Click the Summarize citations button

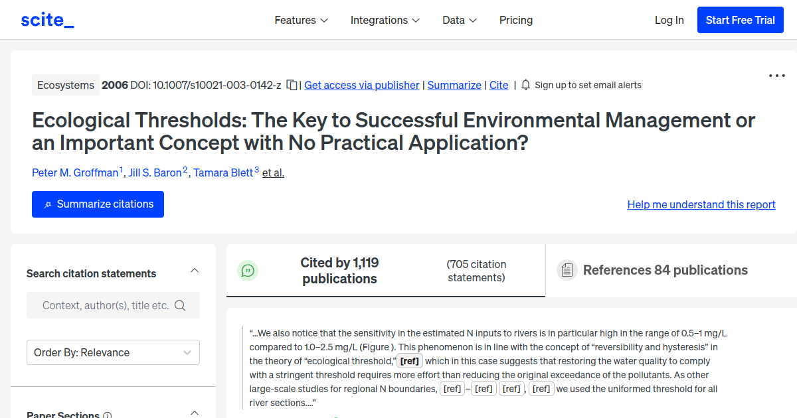pos(98,204)
